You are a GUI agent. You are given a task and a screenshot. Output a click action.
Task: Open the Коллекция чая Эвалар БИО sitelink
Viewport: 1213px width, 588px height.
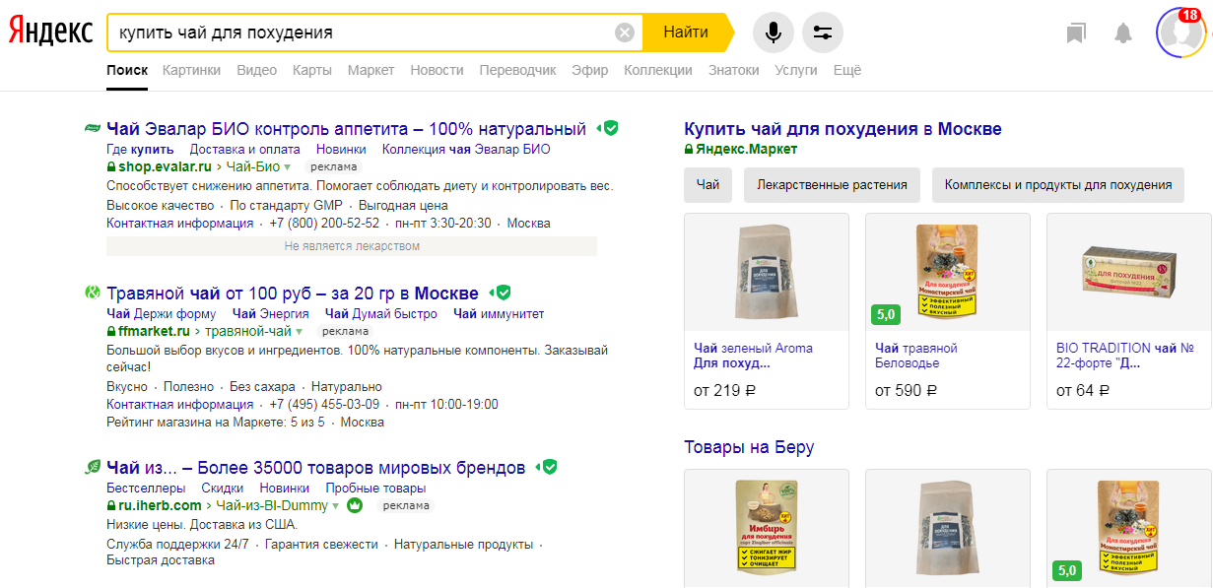click(466, 150)
